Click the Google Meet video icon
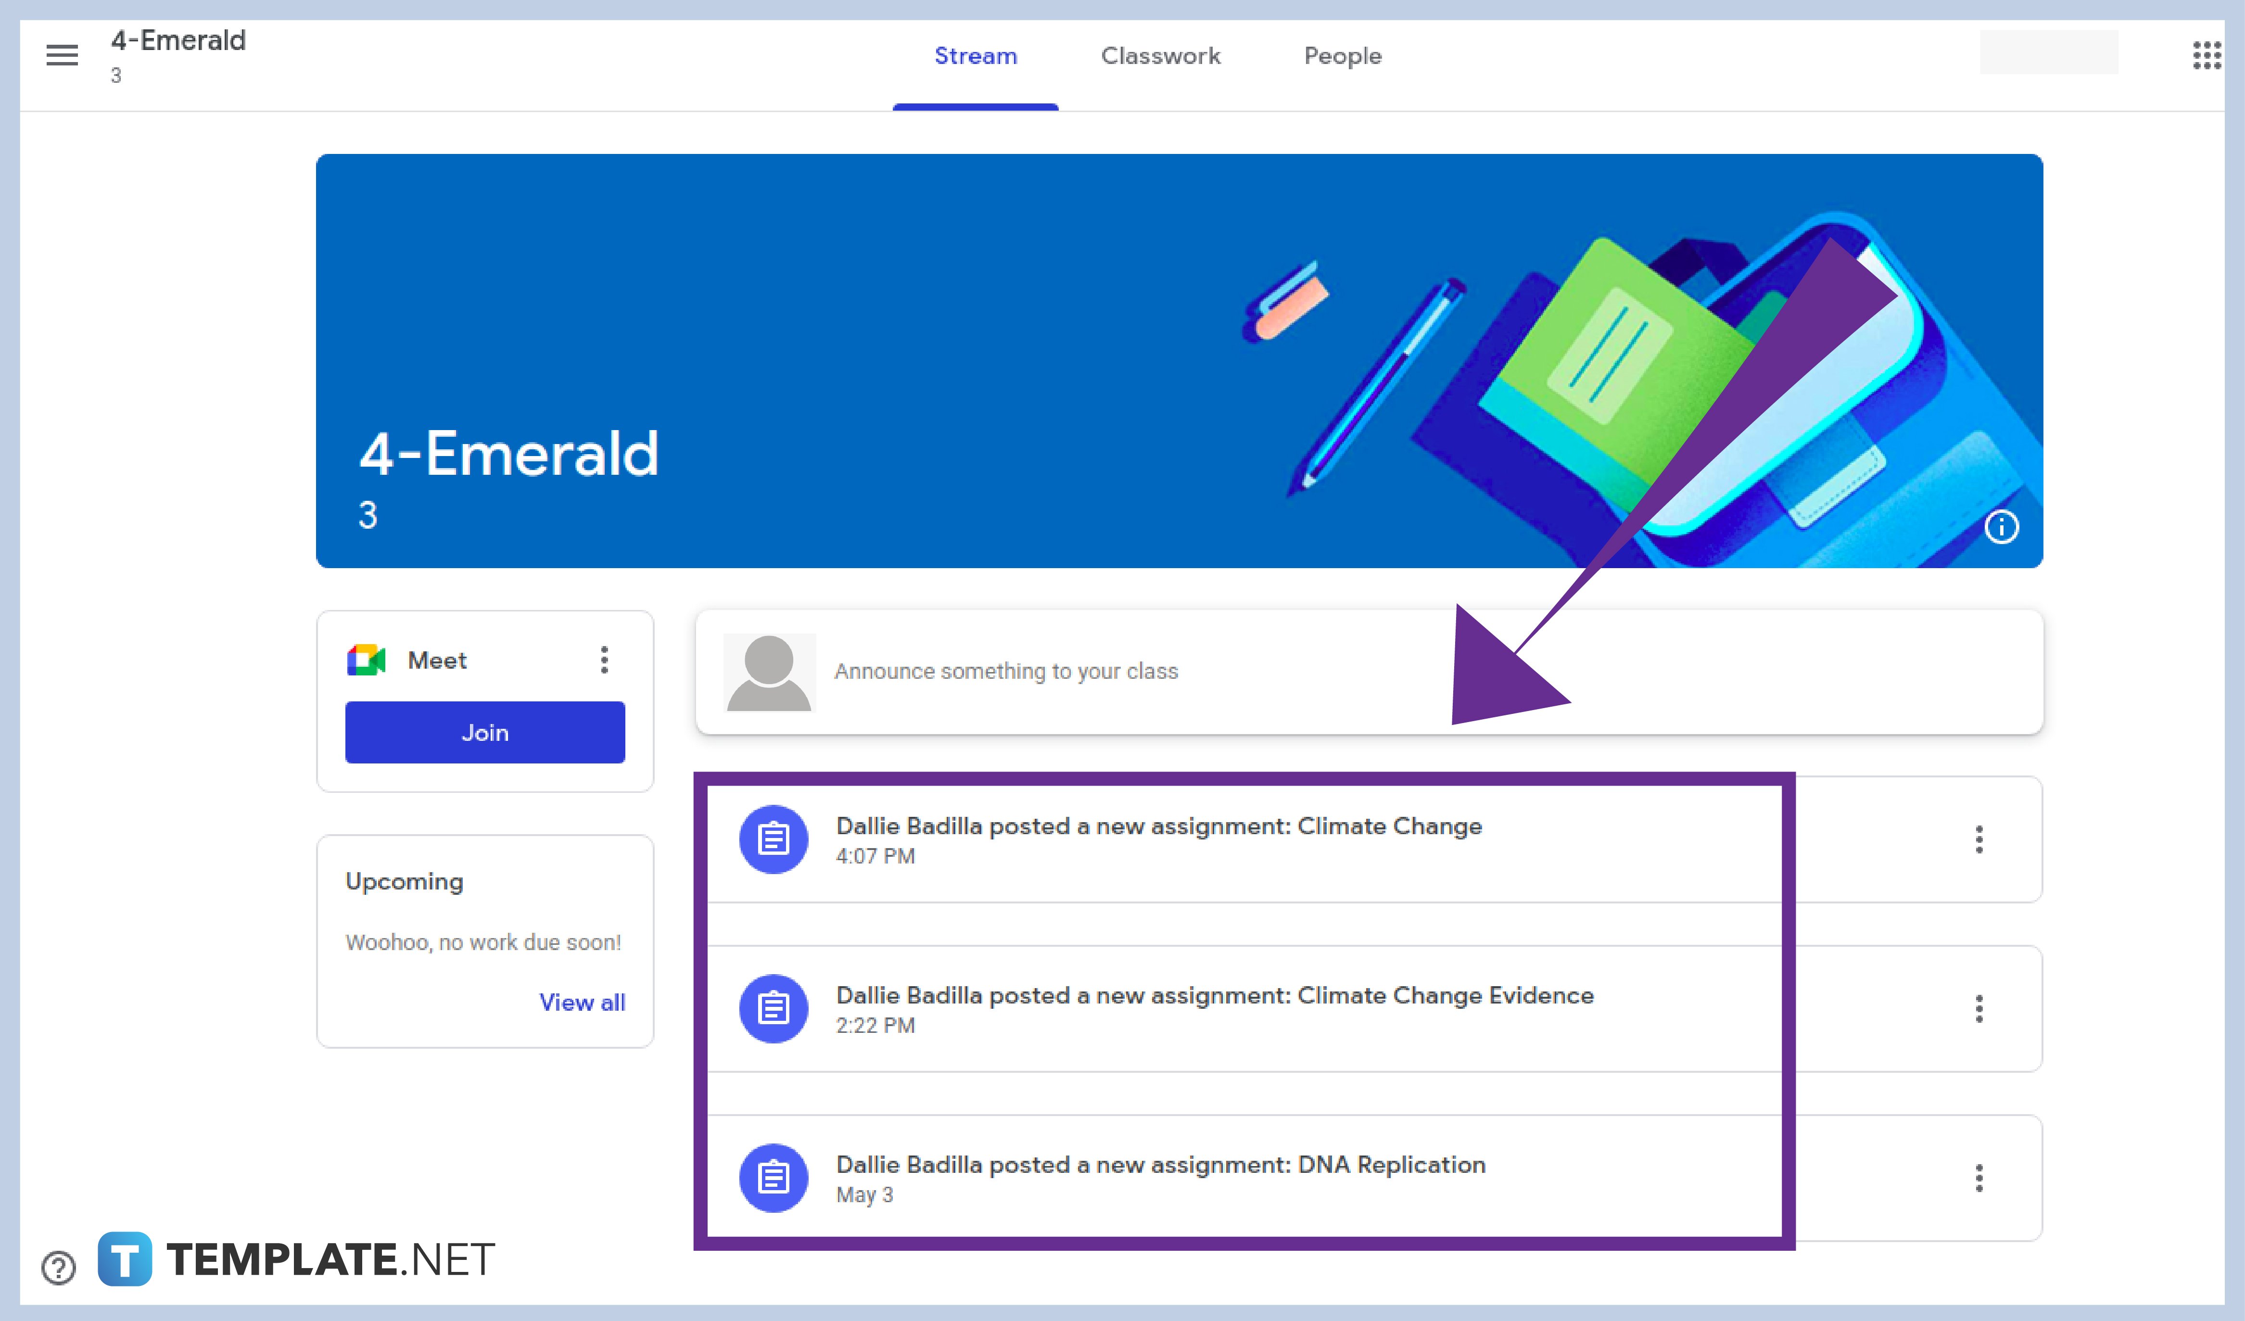The width and height of the screenshot is (2245, 1321). (x=363, y=659)
